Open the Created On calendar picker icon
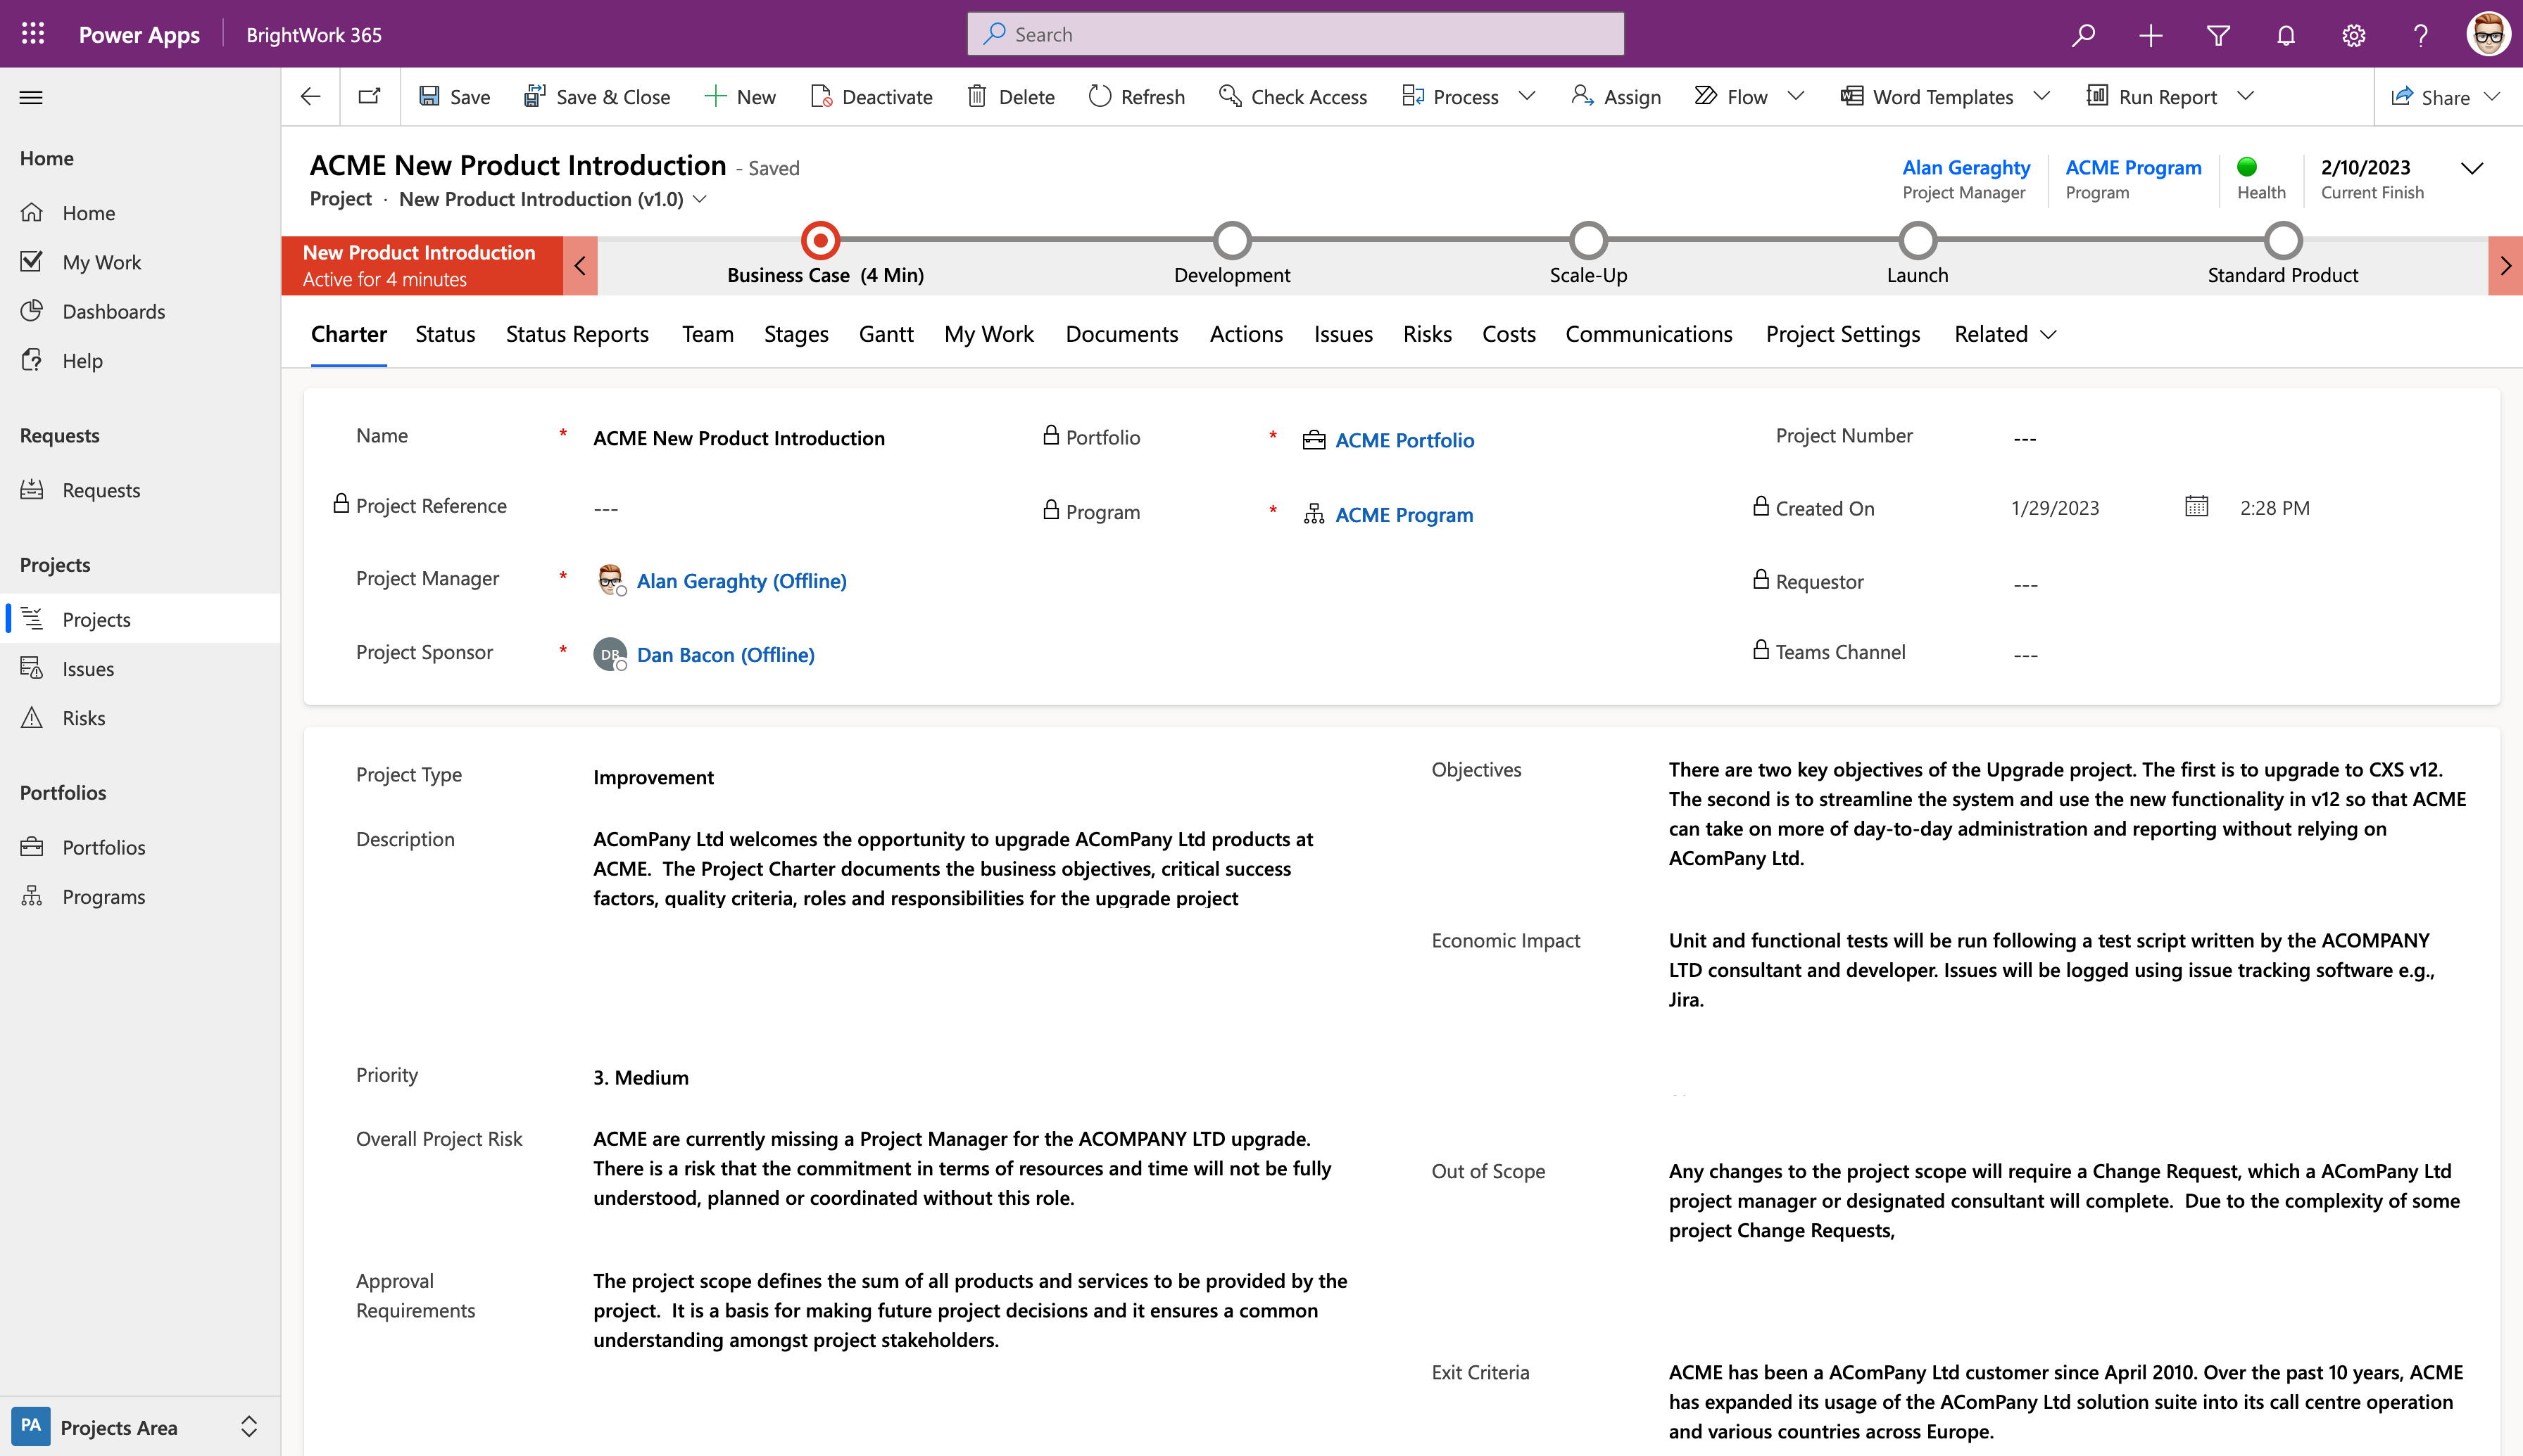Viewport: 2523px width, 1456px height. click(2196, 506)
